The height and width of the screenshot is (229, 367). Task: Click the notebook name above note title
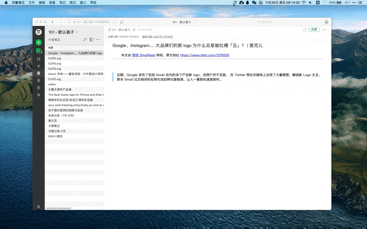119,30
